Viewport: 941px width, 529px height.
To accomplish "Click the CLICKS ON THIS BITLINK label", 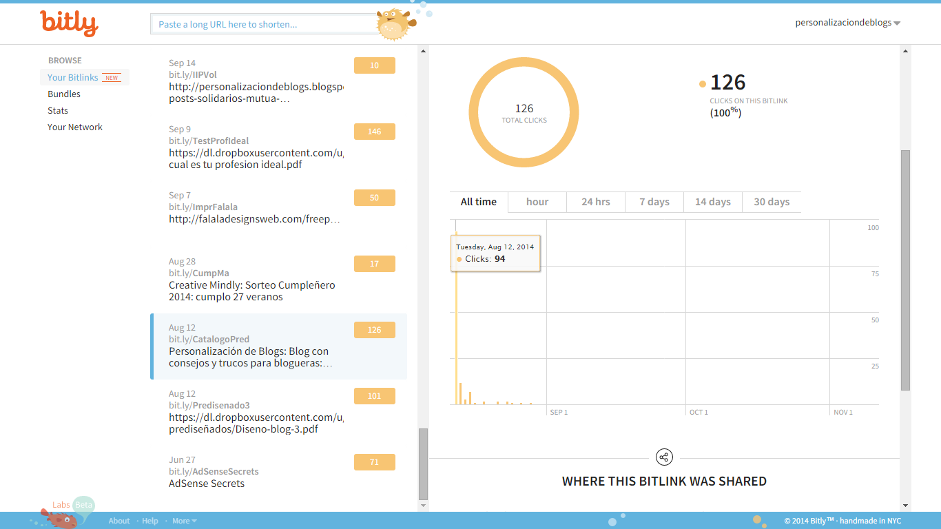I will [749, 101].
